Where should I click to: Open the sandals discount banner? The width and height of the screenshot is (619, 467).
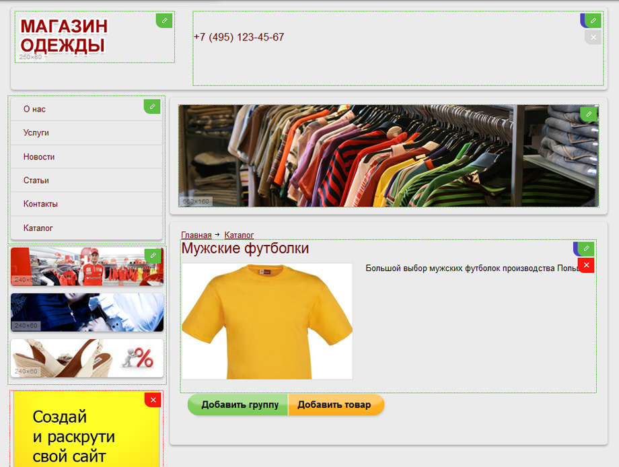[x=87, y=358]
